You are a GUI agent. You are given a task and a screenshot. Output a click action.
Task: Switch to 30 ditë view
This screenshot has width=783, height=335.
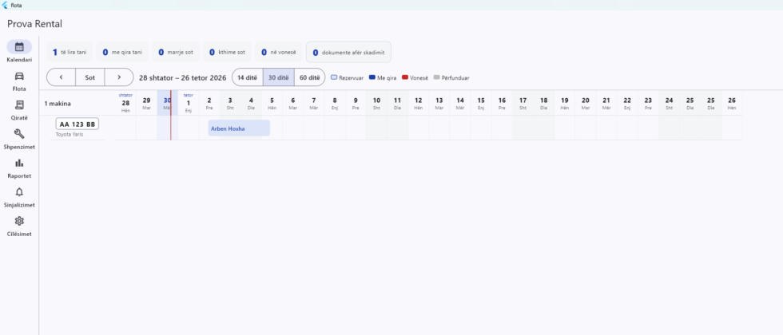(x=279, y=77)
